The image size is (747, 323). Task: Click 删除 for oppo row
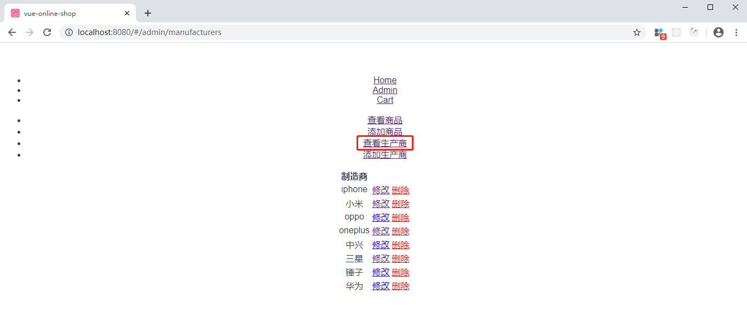tap(401, 217)
